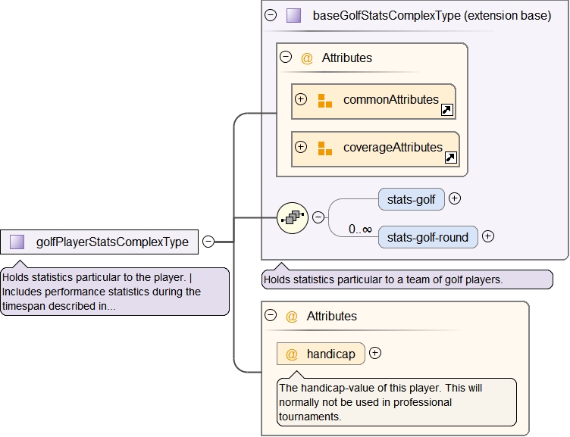The width and height of the screenshot is (570, 437).
Task: Click the orange commonAttributes group icon
Action: pos(324,101)
